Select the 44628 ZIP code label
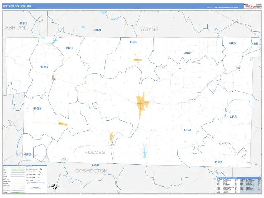Screen dimensions: 264x198 (37, 108)
